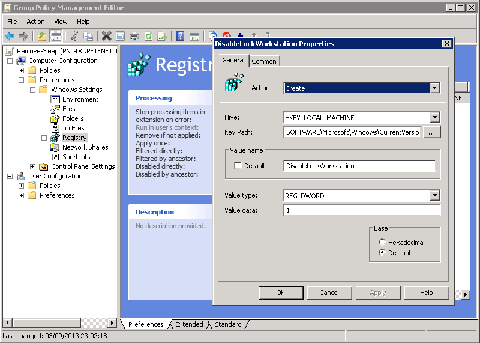
Task: Select the Files tree icon
Action: click(55, 109)
